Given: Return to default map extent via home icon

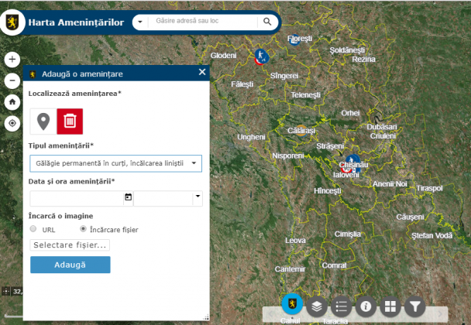Looking at the screenshot, I should (x=12, y=102).
